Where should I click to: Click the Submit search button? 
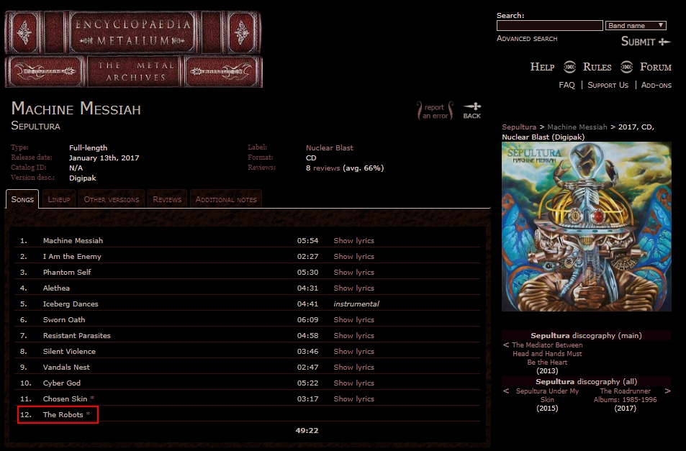[646, 42]
